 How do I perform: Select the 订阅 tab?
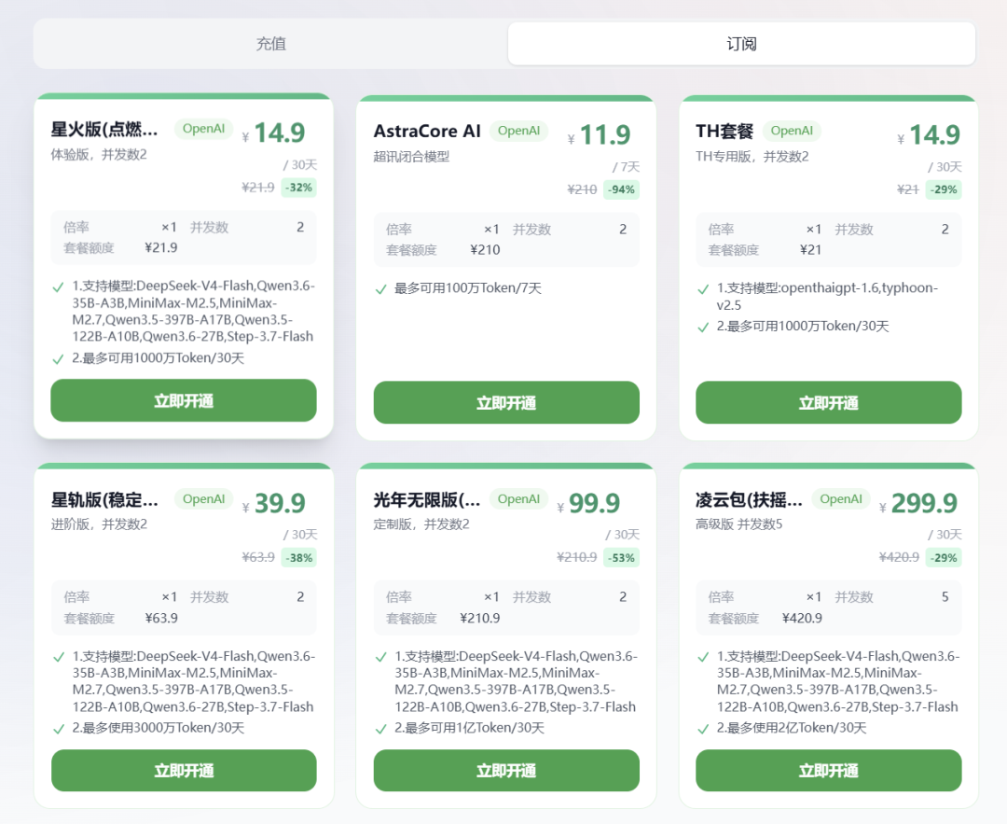point(742,44)
